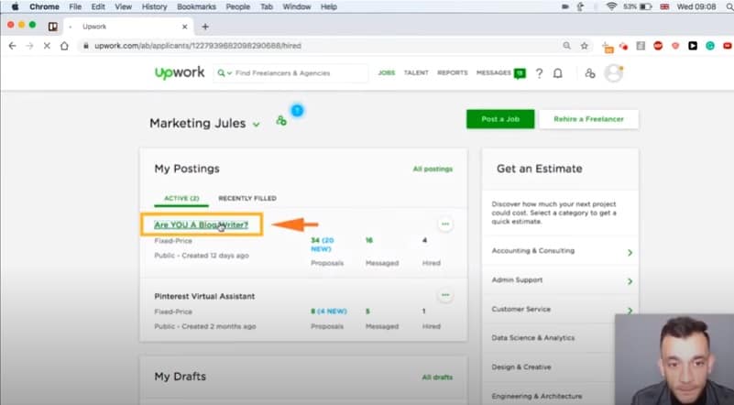Open the notifications bell icon
734x405 pixels.
coord(558,73)
